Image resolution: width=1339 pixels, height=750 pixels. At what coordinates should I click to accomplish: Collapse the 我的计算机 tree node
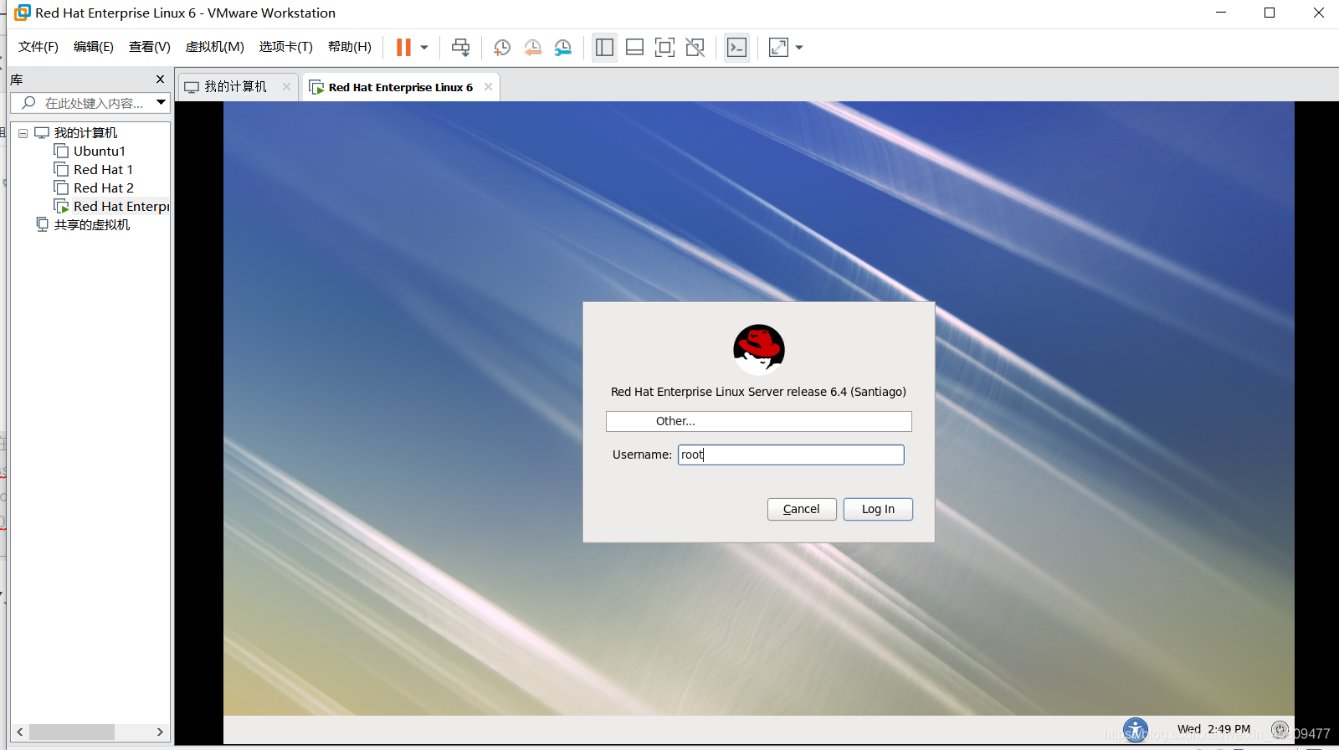pos(23,133)
